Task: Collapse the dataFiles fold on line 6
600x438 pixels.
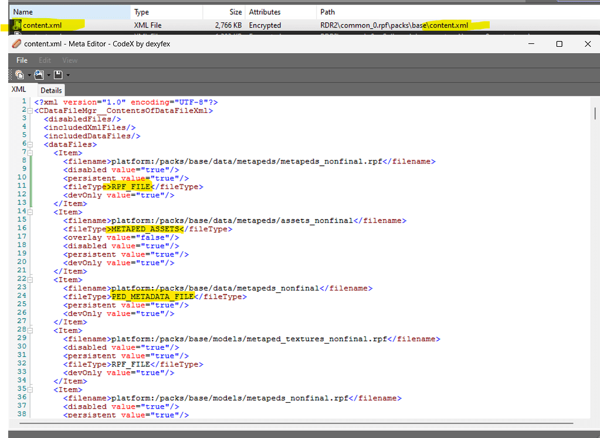Action: coord(29,143)
